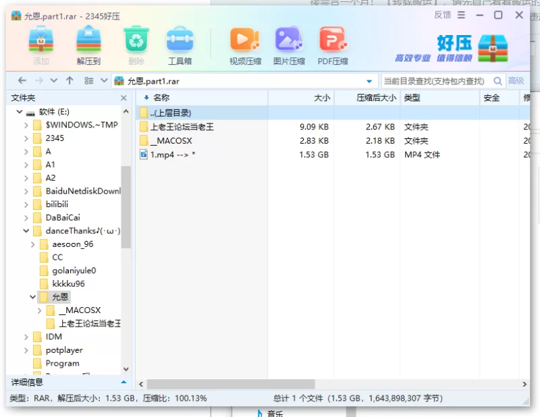Collapse the 详细信息 details panel
Image resolution: width=540 pixels, height=417 pixels.
point(124,382)
